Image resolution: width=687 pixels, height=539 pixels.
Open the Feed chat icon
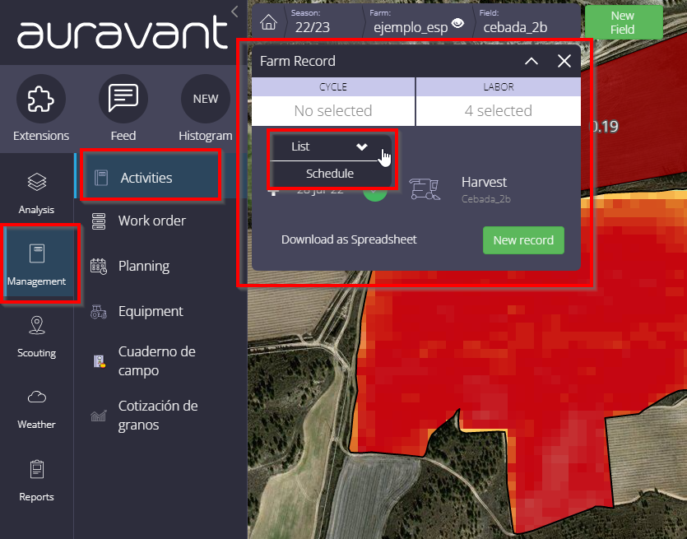point(123,99)
